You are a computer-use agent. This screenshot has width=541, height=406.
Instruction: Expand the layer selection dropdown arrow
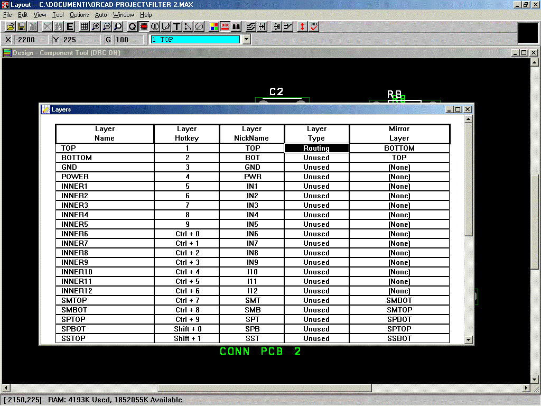click(x=246, y=39)
